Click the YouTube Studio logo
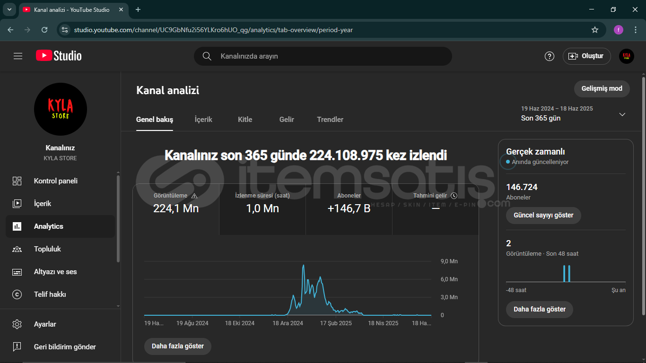 (x=59, y=56)
